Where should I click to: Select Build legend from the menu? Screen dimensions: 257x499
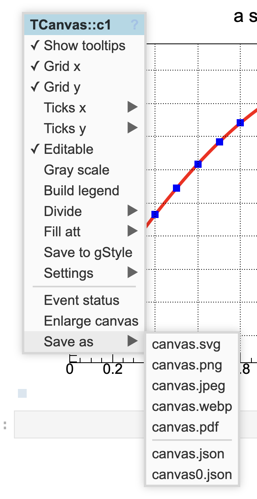81,191
